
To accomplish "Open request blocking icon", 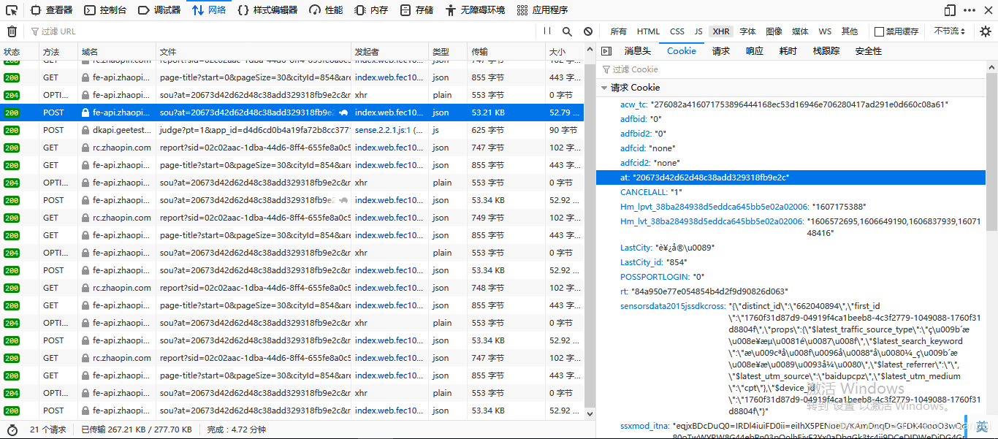I will 588,31.
